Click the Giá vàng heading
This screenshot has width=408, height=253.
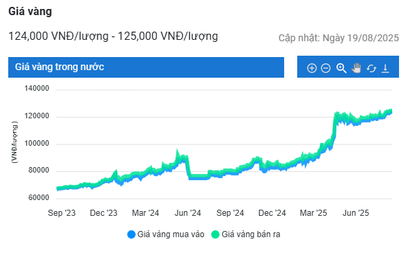30,12
